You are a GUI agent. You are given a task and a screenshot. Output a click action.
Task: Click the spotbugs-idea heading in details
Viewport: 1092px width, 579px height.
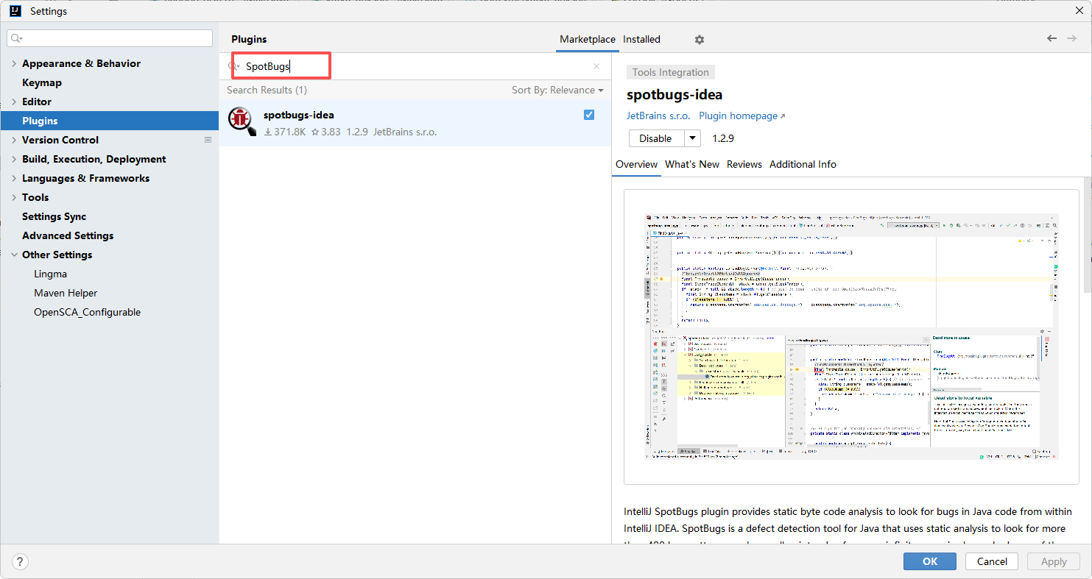coord(674,94)
